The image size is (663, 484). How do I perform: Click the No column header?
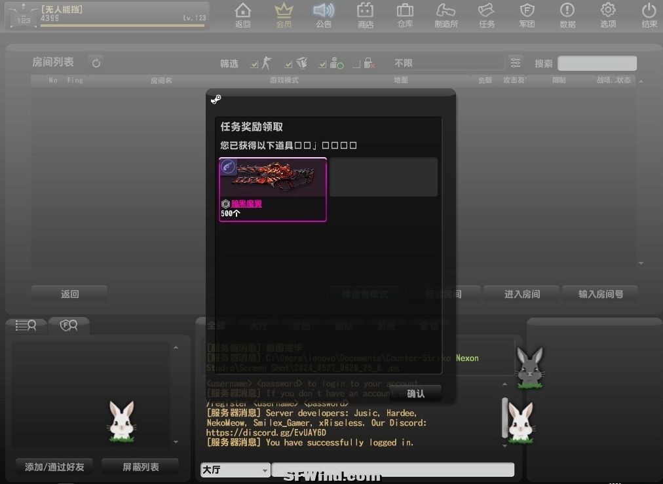(53, 80)
